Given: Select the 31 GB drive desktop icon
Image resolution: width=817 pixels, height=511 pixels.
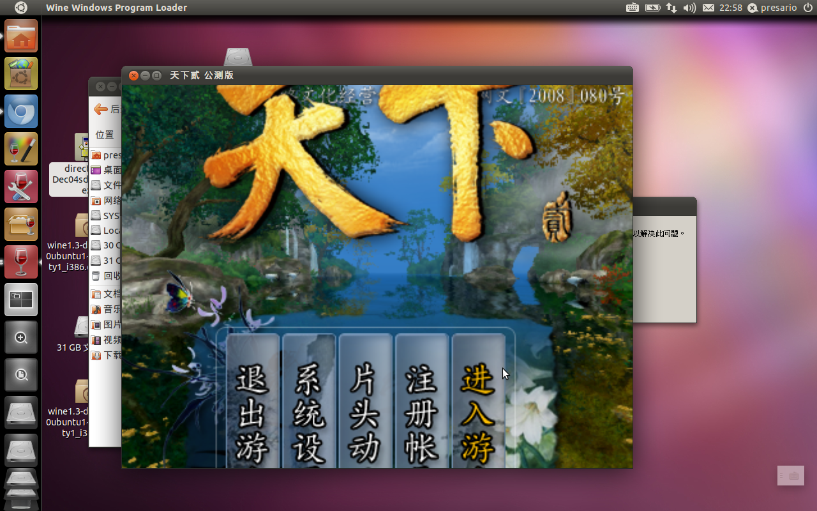Looking at the screenshot, I should [72, 334].
